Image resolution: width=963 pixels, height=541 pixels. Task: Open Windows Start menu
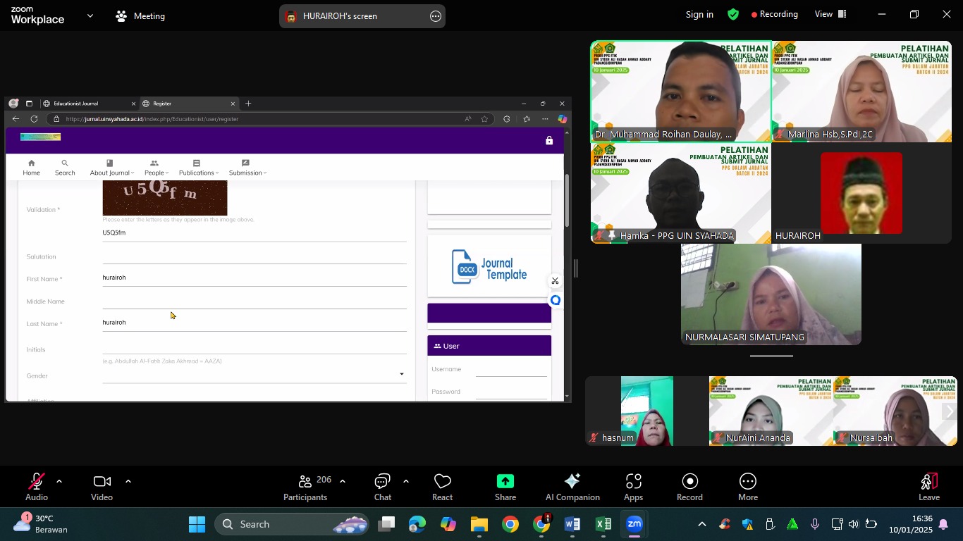[197, 524]
